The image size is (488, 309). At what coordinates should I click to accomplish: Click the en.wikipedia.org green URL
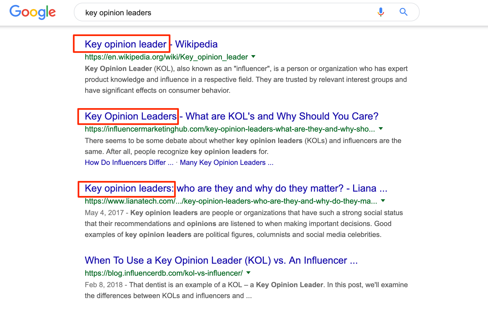tap(166, 57)
